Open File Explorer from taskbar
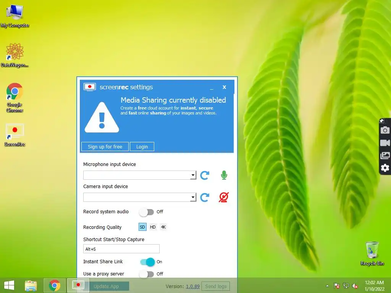This screenshot has width=391, height=293. point(31,285)
